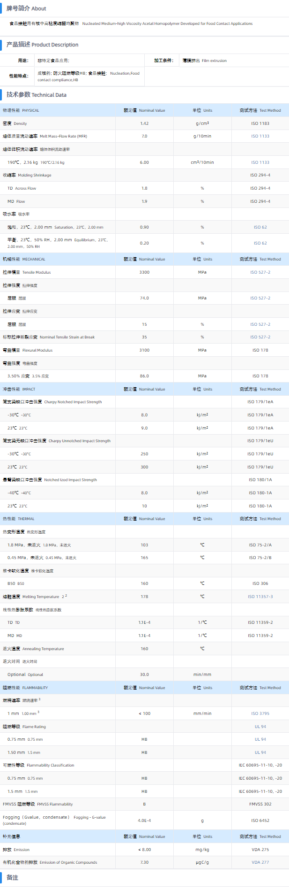Select the About section heading
This screenshot has width=289, height=890.
pos(26,8)
